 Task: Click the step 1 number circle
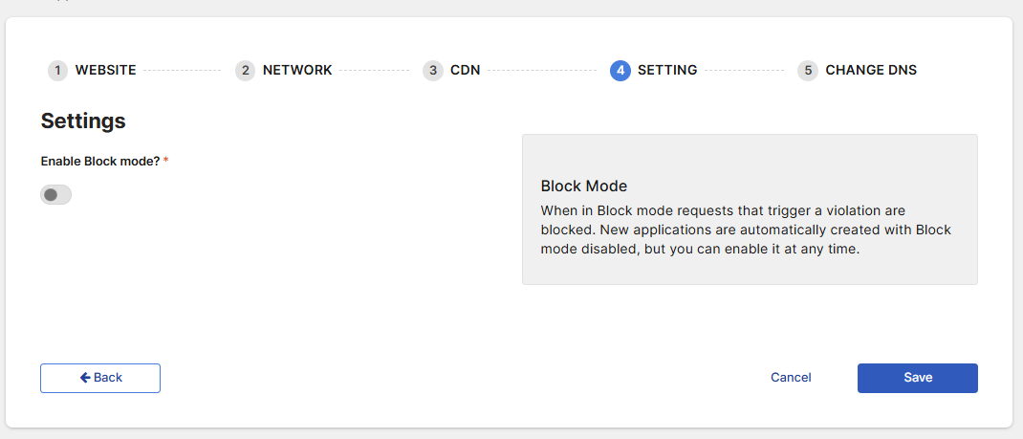[57, 70]
